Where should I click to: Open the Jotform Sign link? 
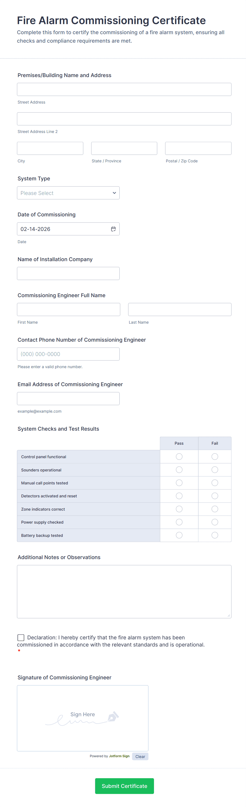click(x=119, y=756)
